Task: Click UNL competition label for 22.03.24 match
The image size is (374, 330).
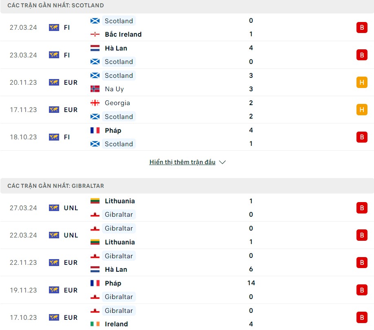Action: (x=71, y=235)
